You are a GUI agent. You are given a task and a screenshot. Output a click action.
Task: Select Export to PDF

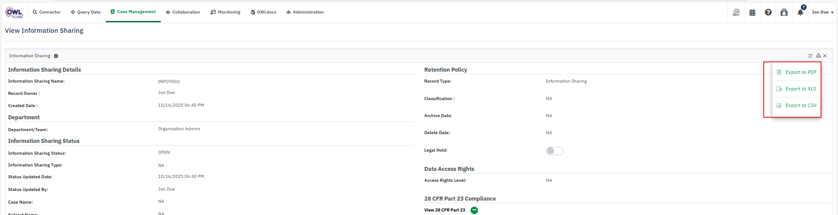pos(800,72)
